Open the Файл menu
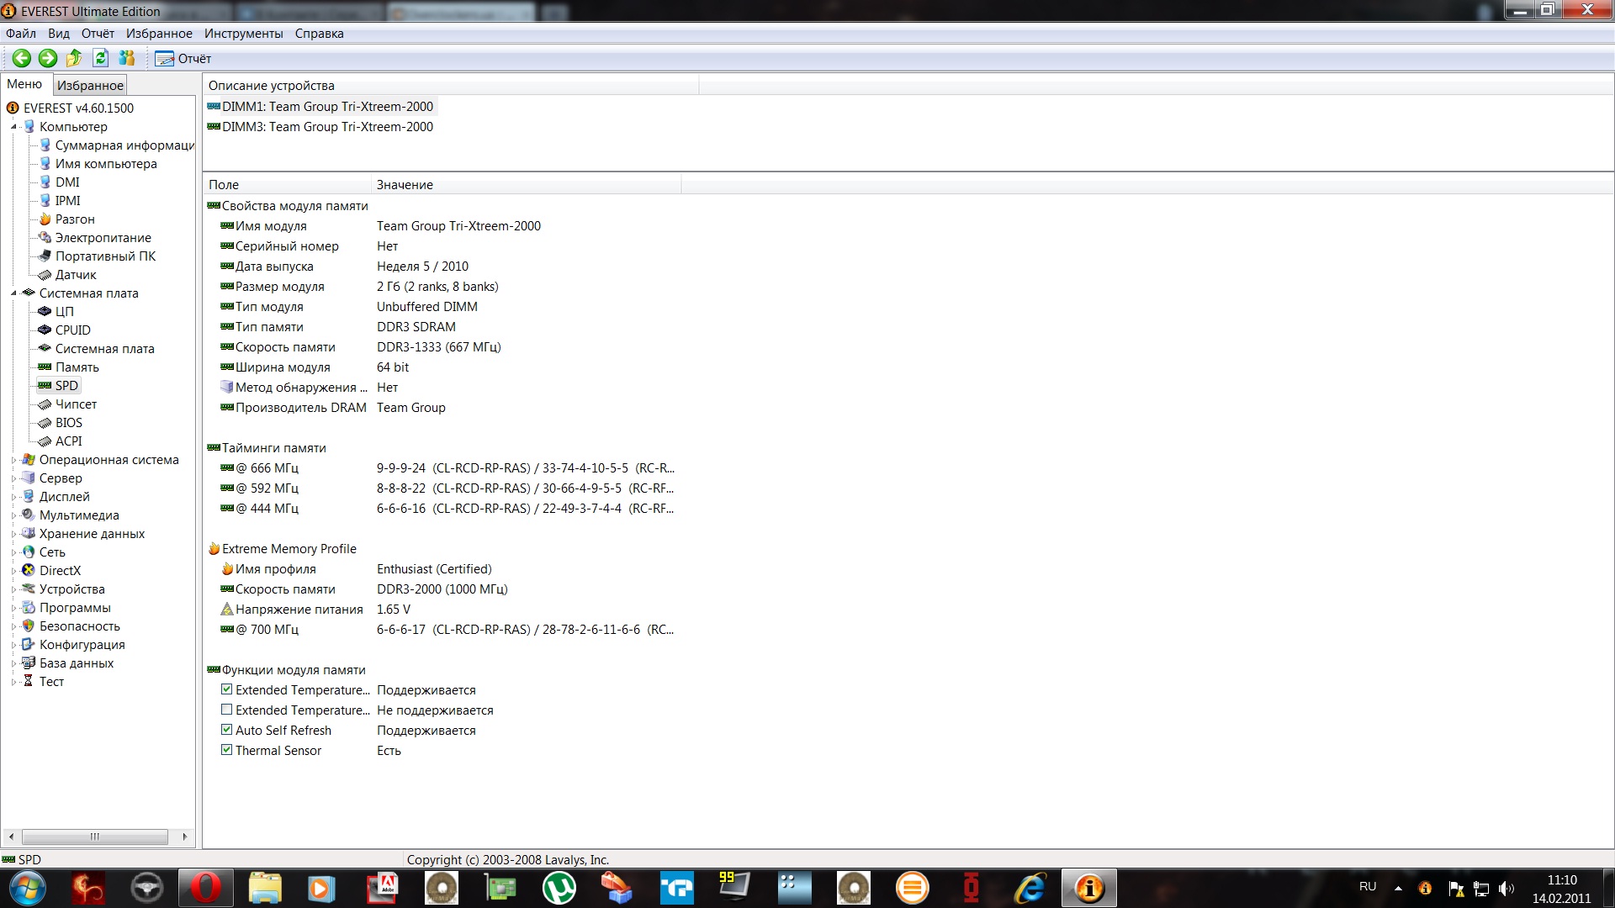 click(21, 34)
